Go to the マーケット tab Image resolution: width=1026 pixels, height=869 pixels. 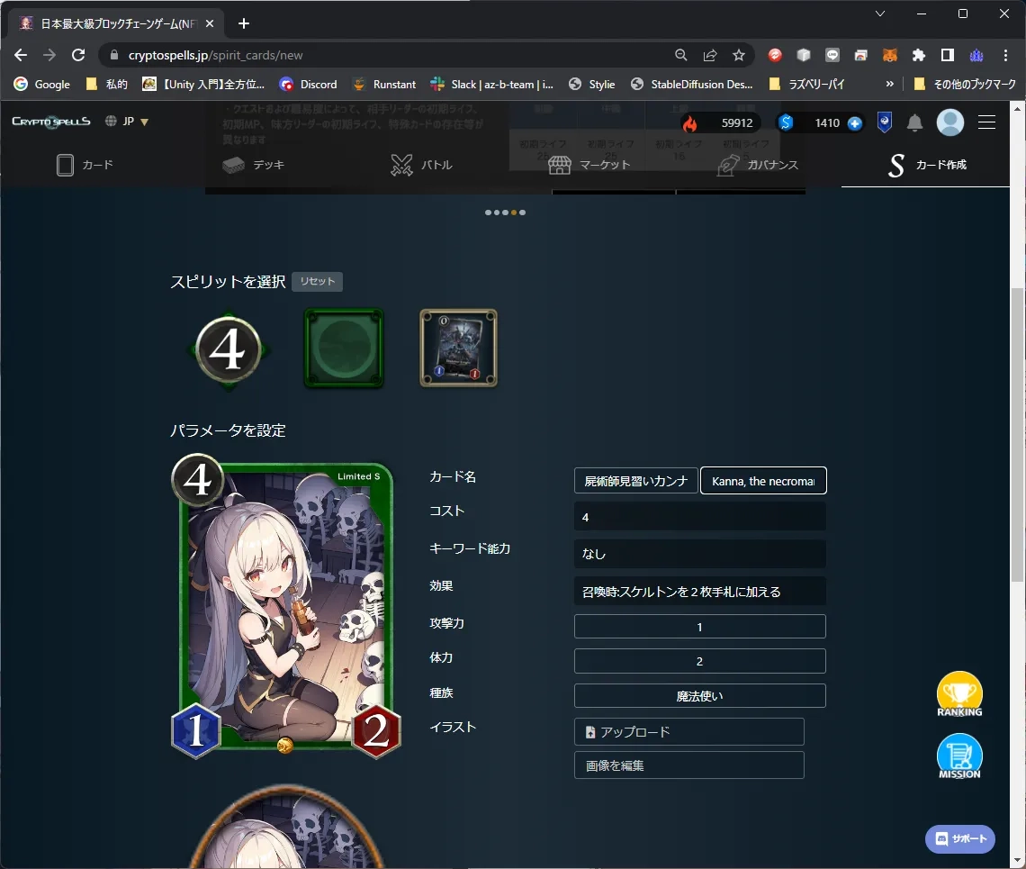589,165
